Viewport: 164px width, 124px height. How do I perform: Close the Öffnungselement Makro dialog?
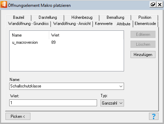tap(160, 5)
